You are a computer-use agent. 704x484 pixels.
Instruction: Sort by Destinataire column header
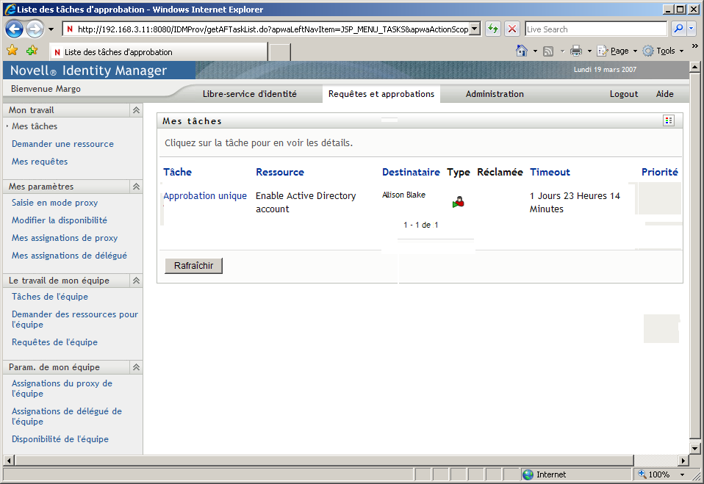(411, 173)
